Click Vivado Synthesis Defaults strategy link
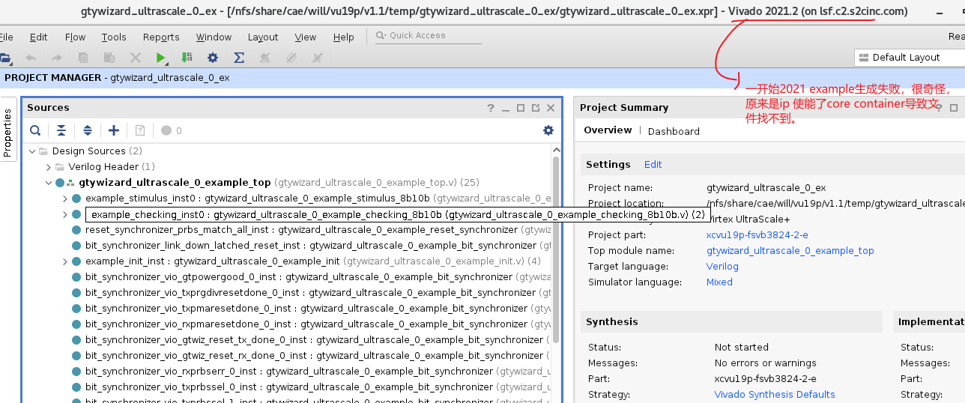The width and height of the screenshot is (965, 403). point(775,395)
